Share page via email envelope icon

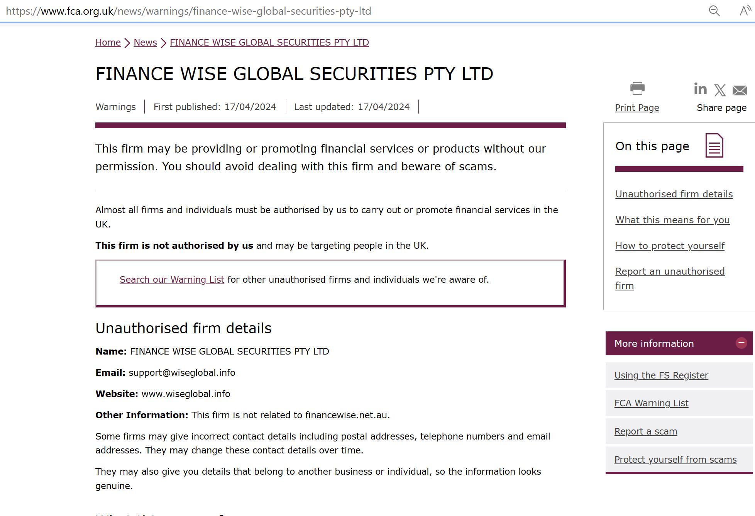coord(740,91)
